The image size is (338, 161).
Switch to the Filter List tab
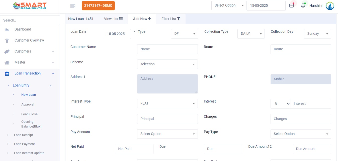pos(171,19)
